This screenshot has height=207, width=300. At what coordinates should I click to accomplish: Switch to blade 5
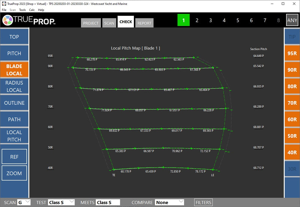(238, 20)
